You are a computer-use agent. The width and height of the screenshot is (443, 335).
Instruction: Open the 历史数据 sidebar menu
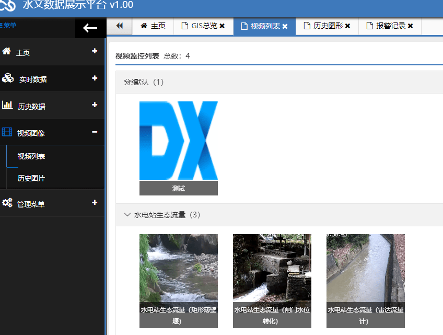tap(52, 105)
